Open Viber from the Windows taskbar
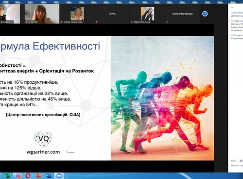243x179 pixels. (17, 176)
